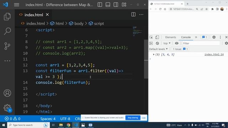Screen dimensions: 228x128
Task: Open File Explorer from the taskbar
Action: pos(61,125)
